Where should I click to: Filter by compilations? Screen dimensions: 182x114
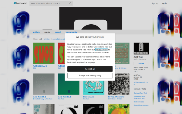click(x=59, y=39)
